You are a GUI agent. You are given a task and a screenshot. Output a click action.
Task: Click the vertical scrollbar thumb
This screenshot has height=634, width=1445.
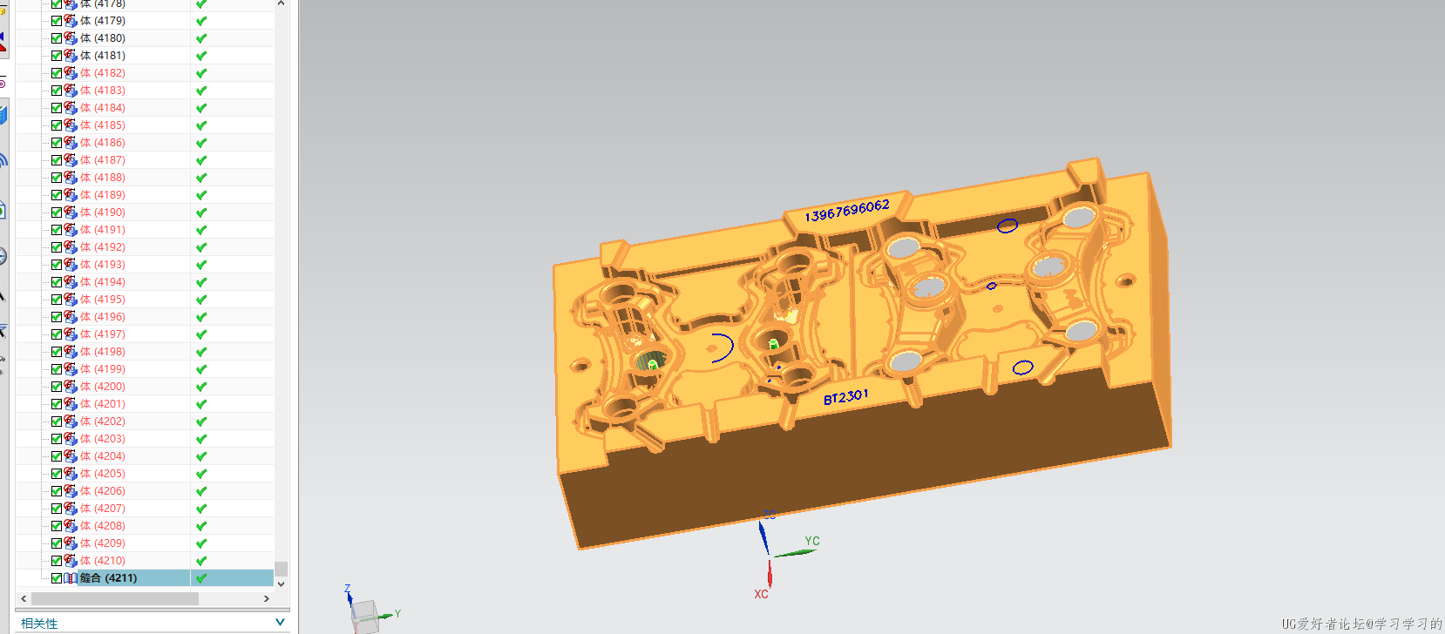pyautogui.click(x=281, y=569)
